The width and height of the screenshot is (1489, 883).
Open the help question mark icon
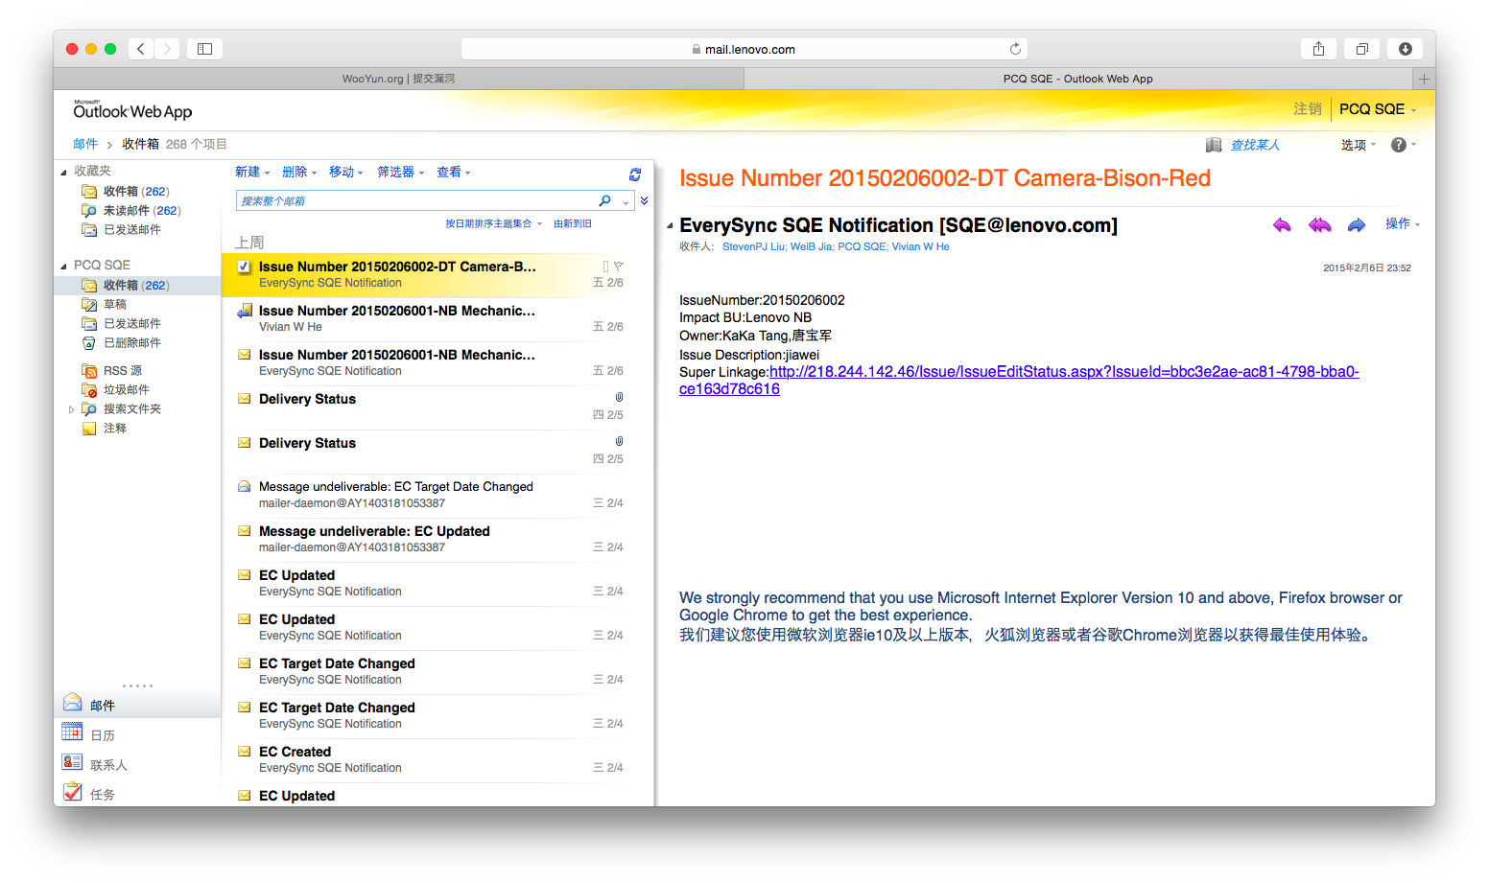1399,145
